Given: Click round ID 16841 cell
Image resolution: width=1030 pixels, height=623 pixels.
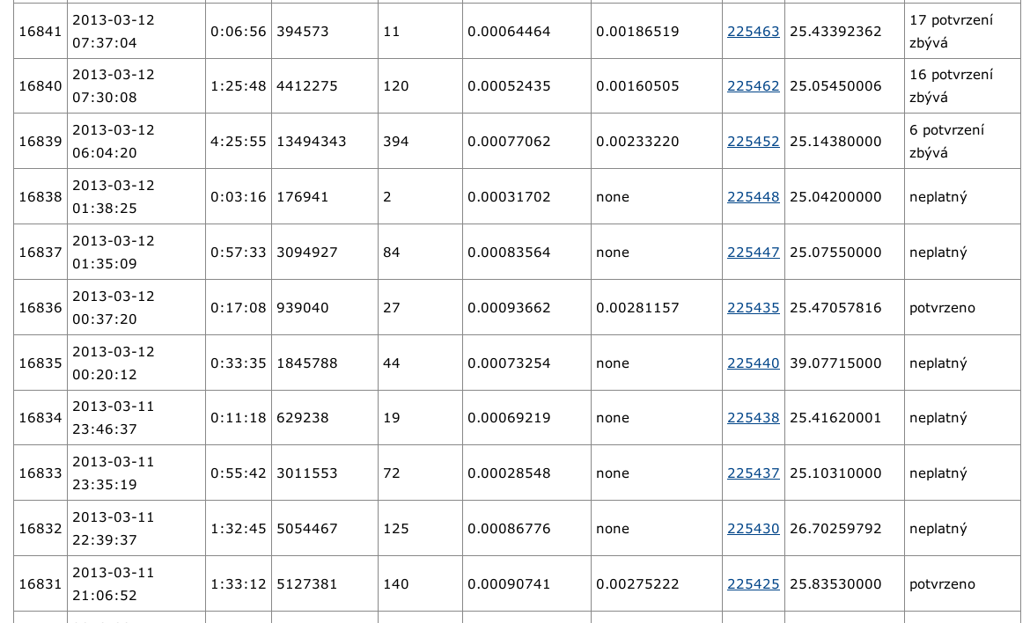Looking at the screenshot, I should pos(40,32).
